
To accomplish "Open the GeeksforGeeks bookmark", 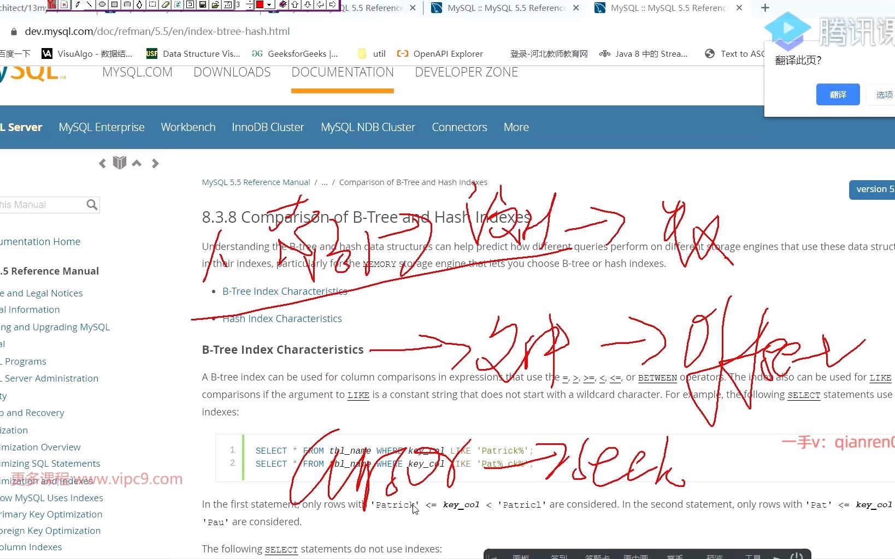I will click(x=295, y=53).
